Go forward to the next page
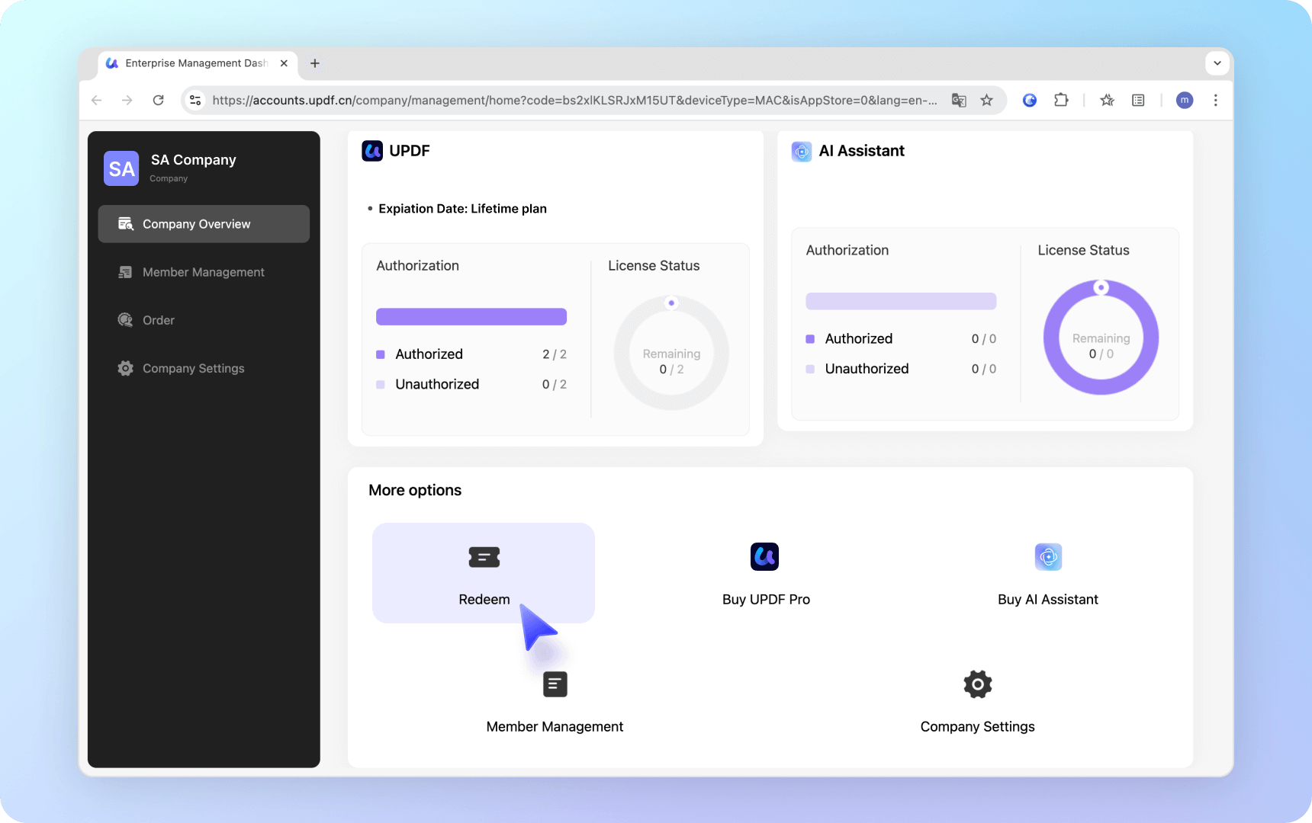 pos(127,100)
